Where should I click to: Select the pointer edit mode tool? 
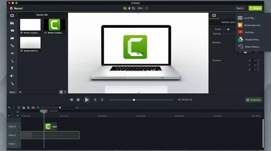(125, 8)
